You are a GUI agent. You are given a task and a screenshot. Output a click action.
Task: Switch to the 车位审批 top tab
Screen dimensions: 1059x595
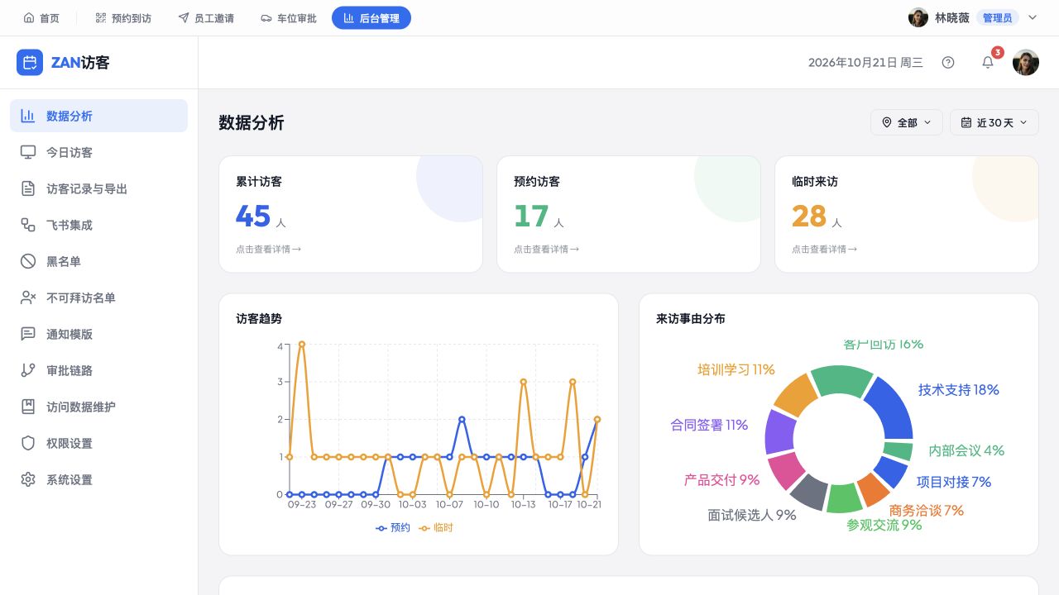(289, 17)
